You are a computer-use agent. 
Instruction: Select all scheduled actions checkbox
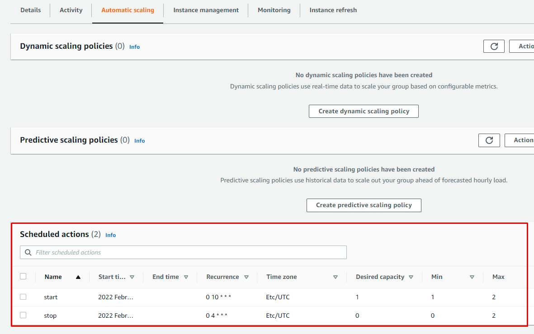point(23,276)
